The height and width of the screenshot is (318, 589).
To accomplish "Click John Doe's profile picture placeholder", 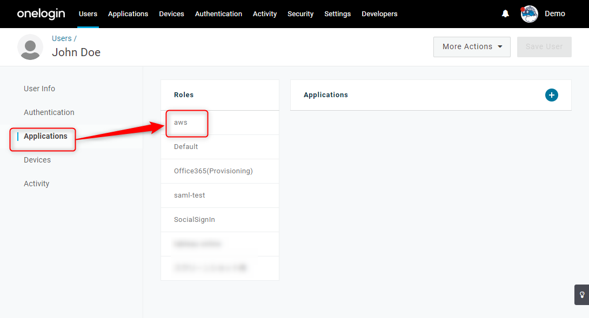I will click(x=30, y=47).
